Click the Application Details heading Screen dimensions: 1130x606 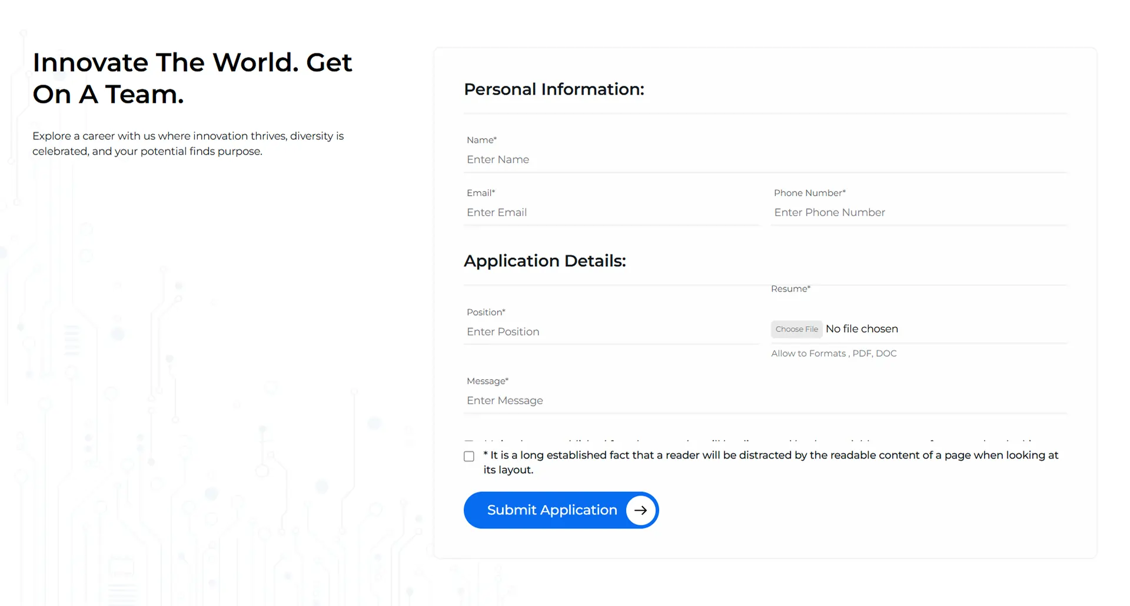click(545, 261)
